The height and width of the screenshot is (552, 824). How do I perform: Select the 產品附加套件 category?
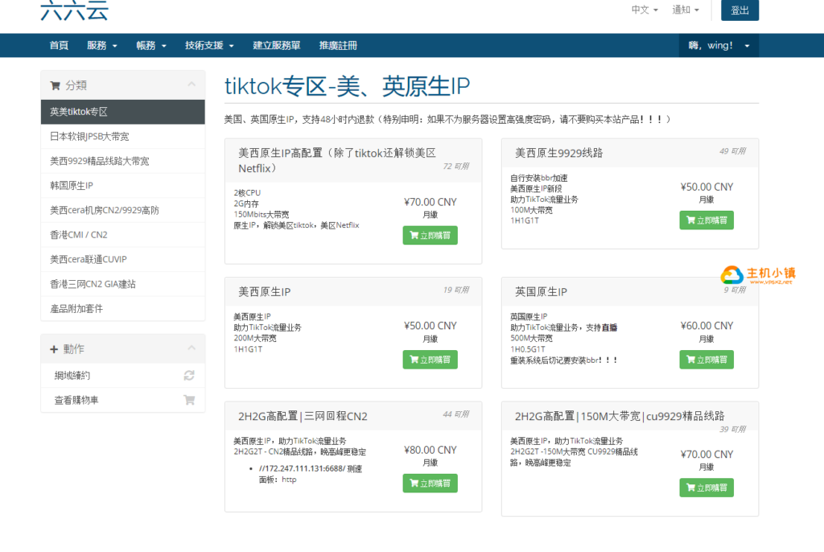(123, 309)
